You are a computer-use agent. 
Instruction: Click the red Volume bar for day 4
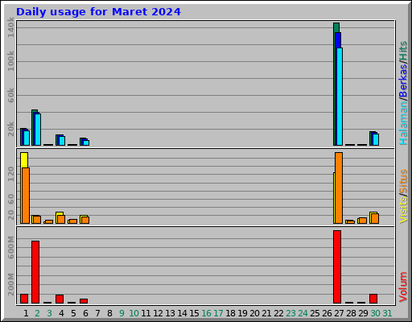pos(60,299)
